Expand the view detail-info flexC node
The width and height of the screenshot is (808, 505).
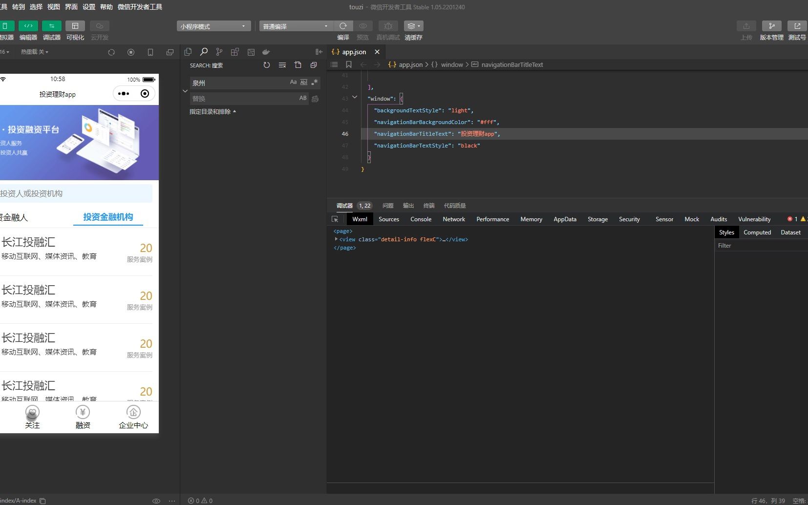(336, 239)
